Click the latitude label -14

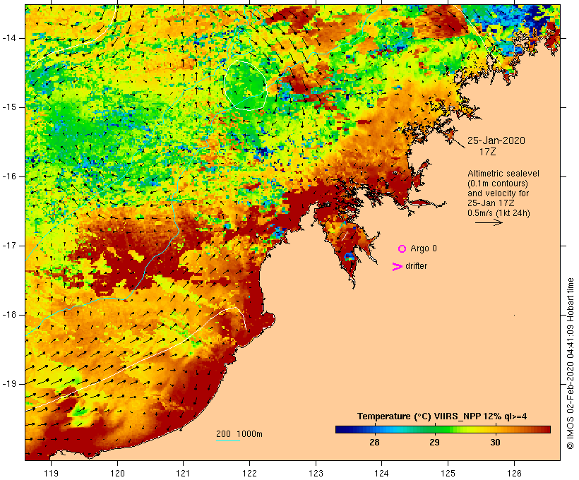point(9,38)
